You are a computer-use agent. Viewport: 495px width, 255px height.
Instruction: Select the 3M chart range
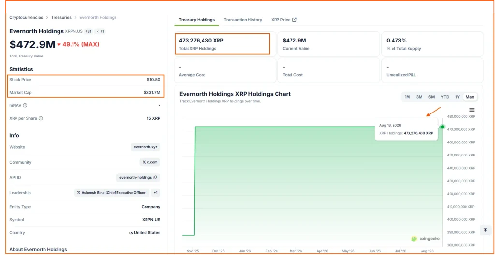pos(419,97)
